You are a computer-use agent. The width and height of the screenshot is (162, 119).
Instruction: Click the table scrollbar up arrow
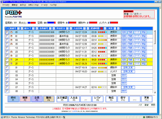point(155,31)
